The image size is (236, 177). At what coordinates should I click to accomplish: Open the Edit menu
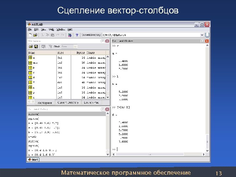coord(36,29)
